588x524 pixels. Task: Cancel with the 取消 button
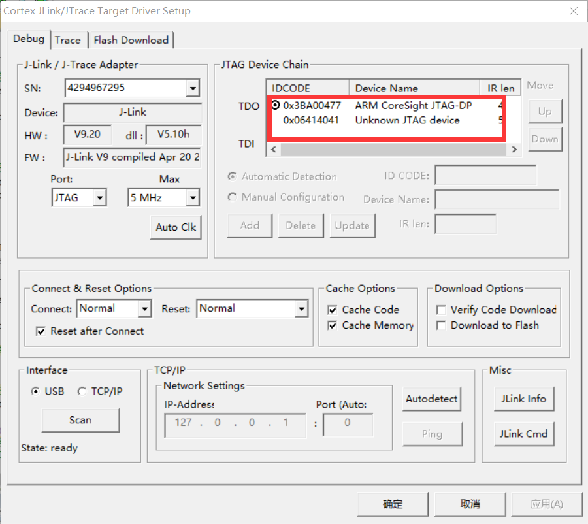click(470, 504)
